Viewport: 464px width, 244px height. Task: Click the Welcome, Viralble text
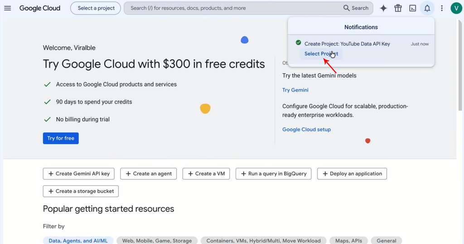[x=69, y=48]
